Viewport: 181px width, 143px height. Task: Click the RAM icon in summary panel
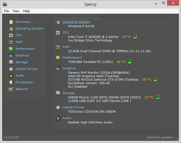58,47
